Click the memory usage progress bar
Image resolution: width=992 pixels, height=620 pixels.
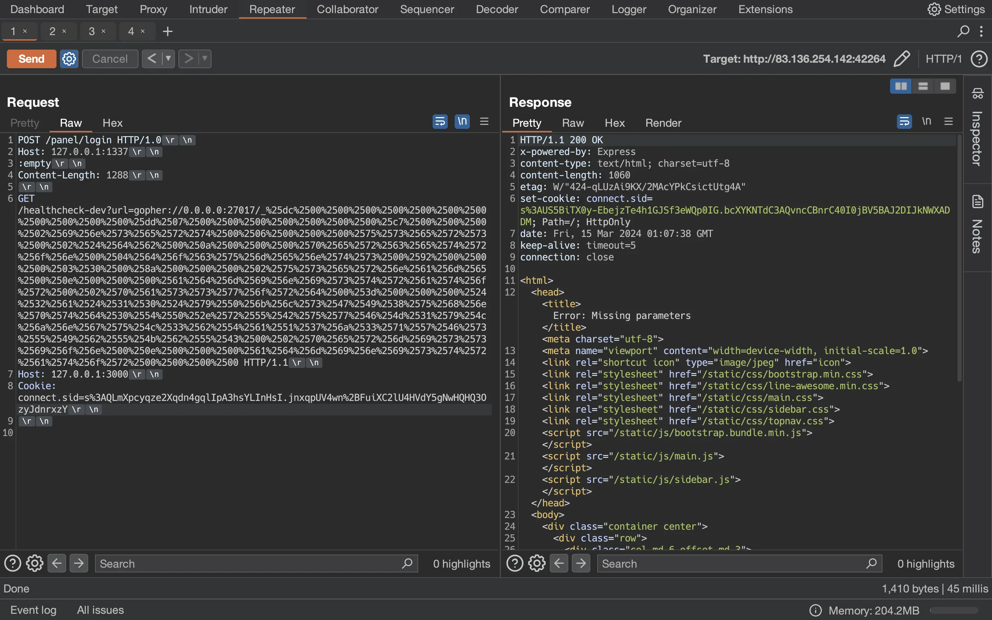(954, 611)
